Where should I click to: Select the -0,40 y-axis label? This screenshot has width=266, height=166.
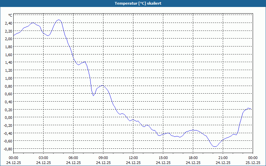tap(8, 133)
